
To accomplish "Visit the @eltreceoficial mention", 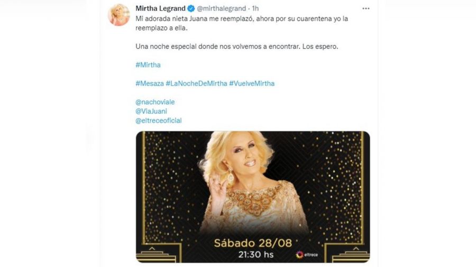I will [159, 121].
